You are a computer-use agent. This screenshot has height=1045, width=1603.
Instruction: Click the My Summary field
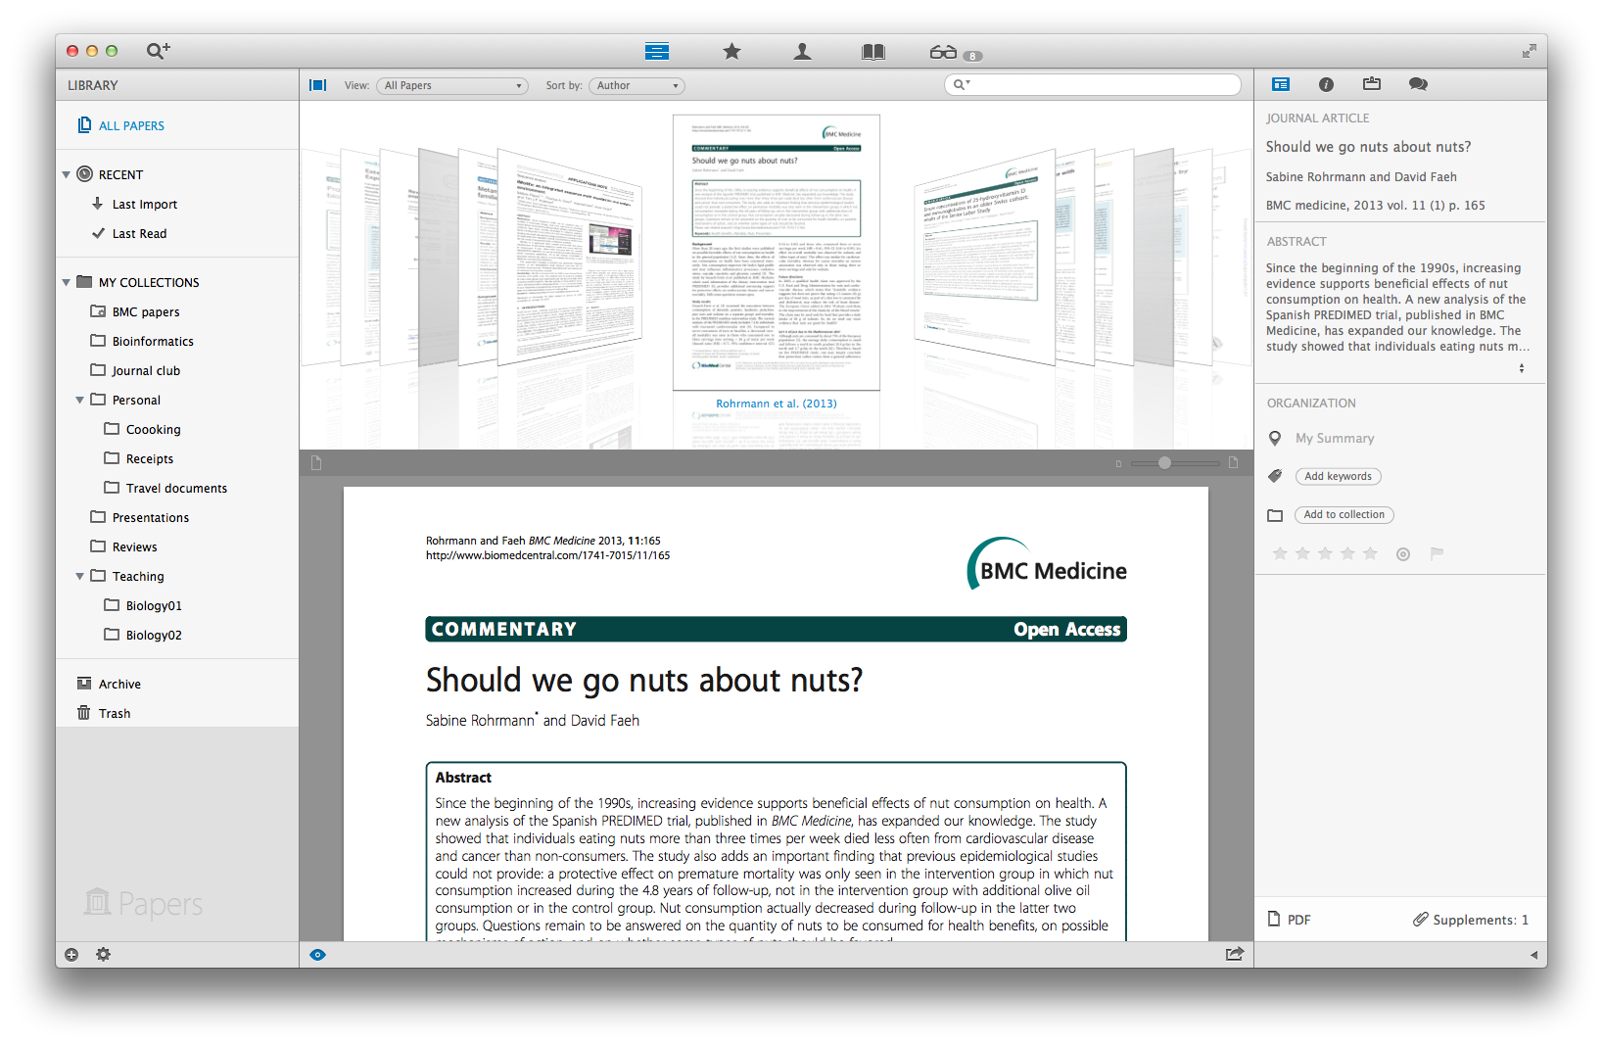(1336, 439)
